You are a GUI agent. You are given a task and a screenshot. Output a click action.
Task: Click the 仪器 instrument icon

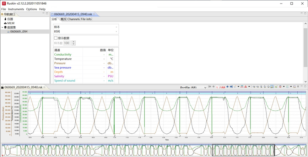point(5,19)
